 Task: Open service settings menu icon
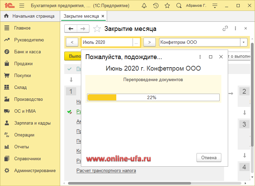[215, 6]
